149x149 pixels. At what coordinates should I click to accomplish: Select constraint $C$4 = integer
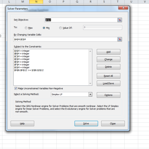22,56
